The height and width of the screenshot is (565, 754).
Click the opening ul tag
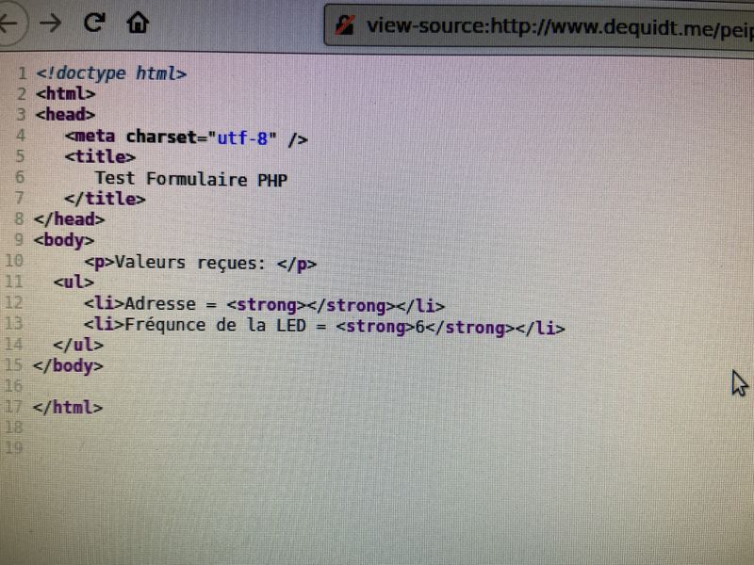tap(74, 282)
